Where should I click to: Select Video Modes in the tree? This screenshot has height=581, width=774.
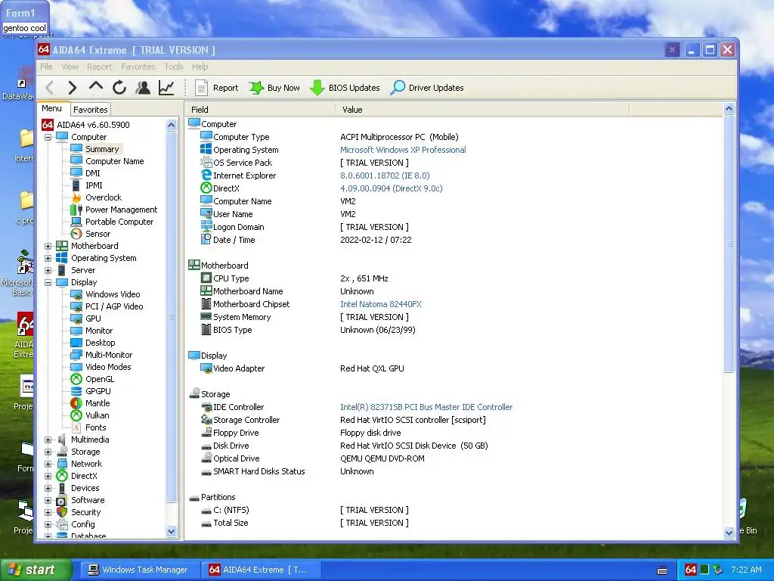pyautogui.click(x=108, y=367)
